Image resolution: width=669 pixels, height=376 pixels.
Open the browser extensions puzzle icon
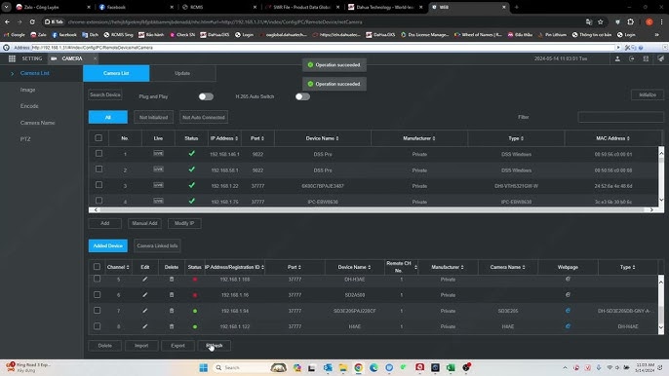[631, 21]
